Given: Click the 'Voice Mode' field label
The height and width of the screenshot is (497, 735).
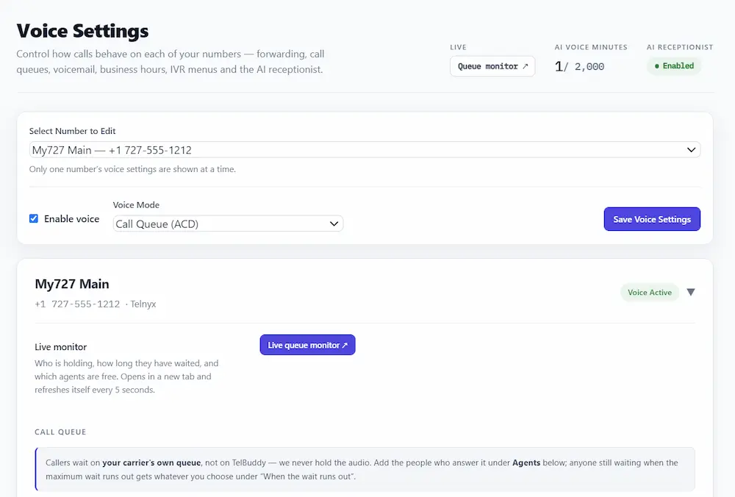Looking at the screenshot, I should click(136, 205).
